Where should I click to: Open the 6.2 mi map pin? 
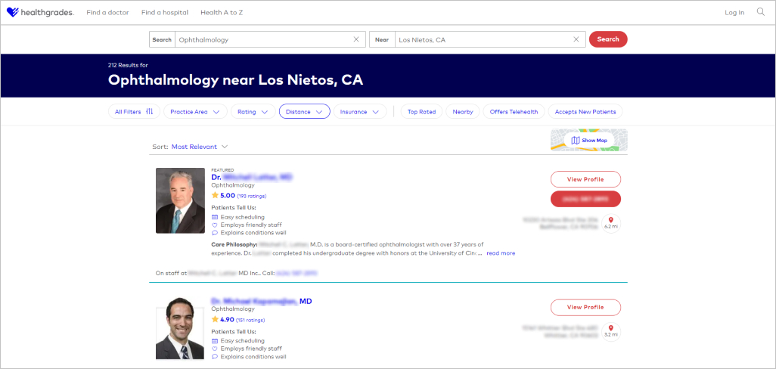[x=610, y=223]
